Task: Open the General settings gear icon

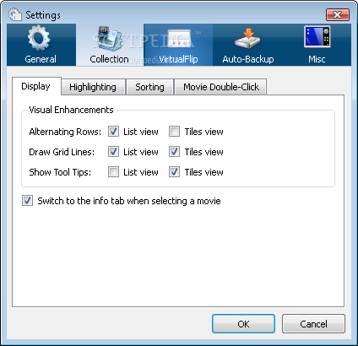Action: 39,38
